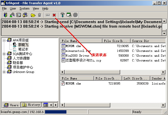Click the lixiaofei.geasp.com status bar entry
The width and height of the screenshot is (168, 115).
click(22, 112)
